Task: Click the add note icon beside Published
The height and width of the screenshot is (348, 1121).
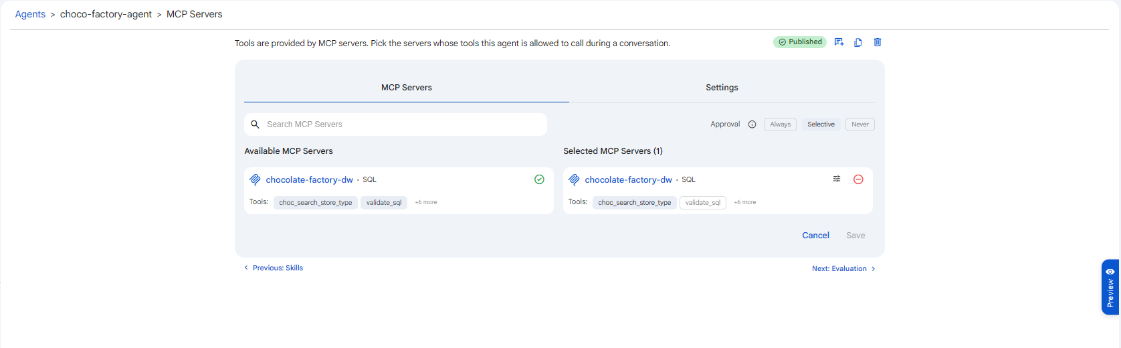Action: (x=839, y=42)
